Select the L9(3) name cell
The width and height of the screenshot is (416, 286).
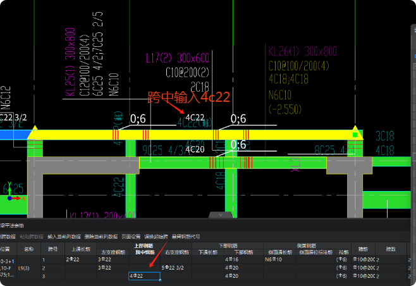tap(28, 268)
